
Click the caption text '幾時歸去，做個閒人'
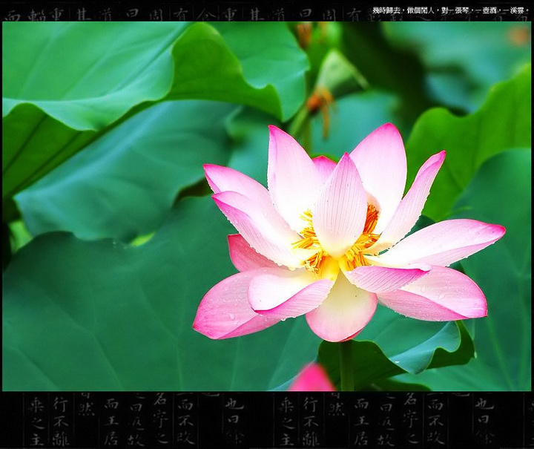pyautogui.click(x=403, y=11)
